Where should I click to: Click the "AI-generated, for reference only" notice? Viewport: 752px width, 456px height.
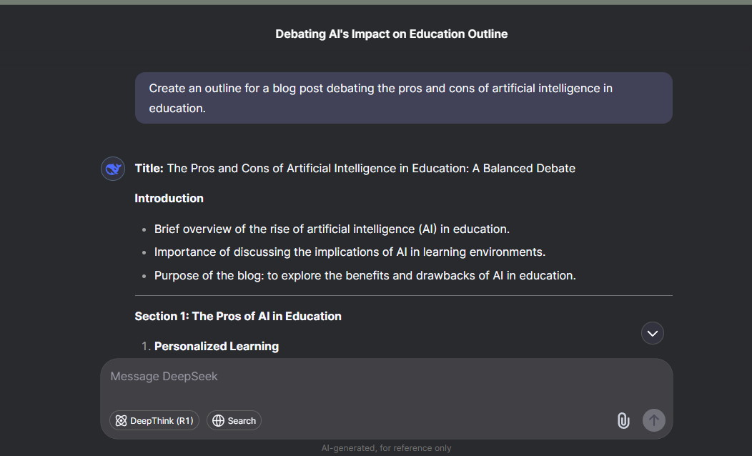386,448
